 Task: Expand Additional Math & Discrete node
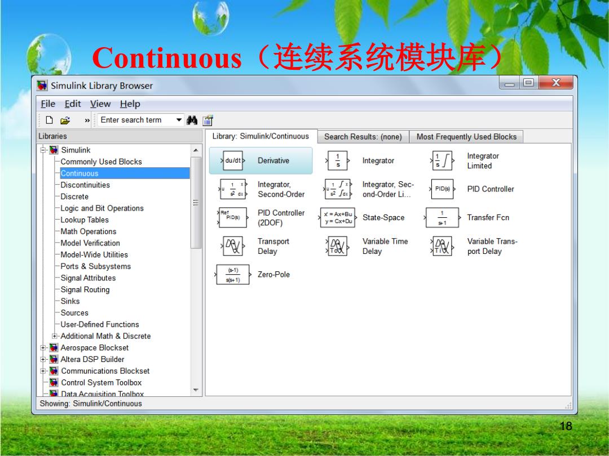click(x=55, y=336)
